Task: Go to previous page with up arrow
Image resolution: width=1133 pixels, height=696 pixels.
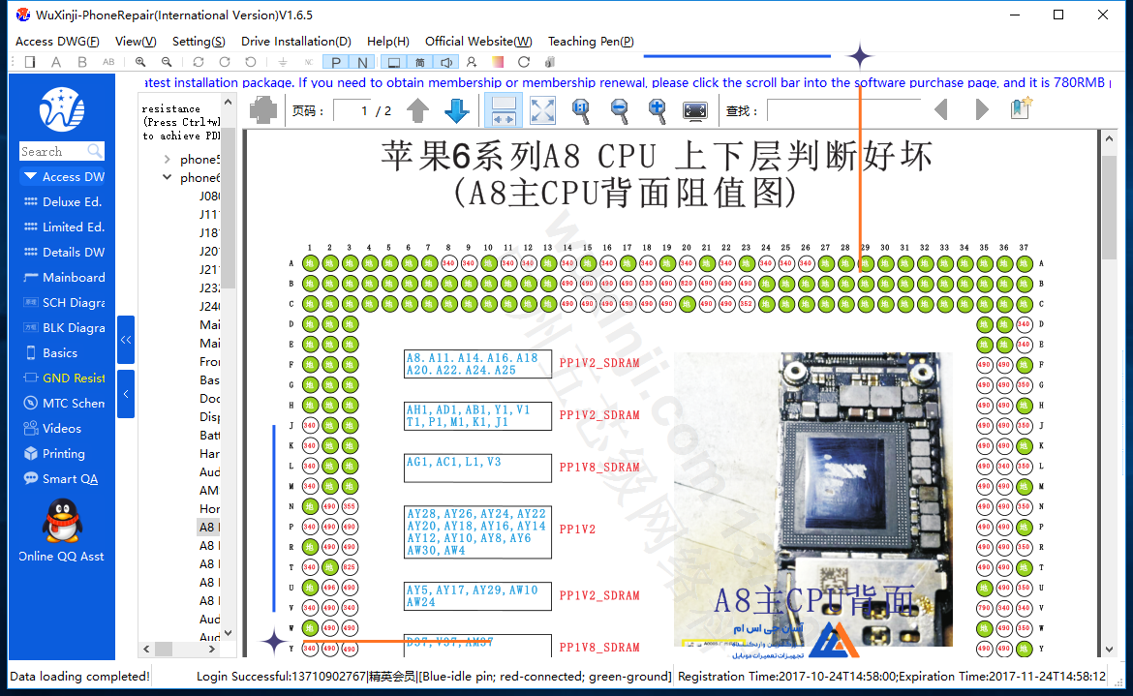Action: 417,110
